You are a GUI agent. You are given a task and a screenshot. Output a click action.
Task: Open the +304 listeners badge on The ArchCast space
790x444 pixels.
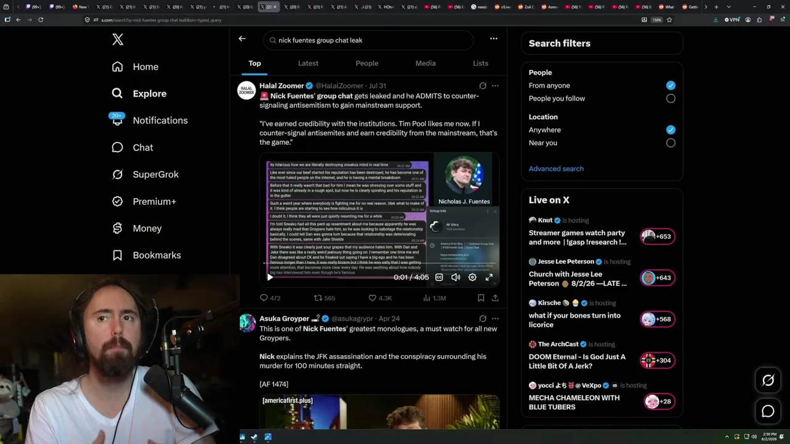pos(657,361)
